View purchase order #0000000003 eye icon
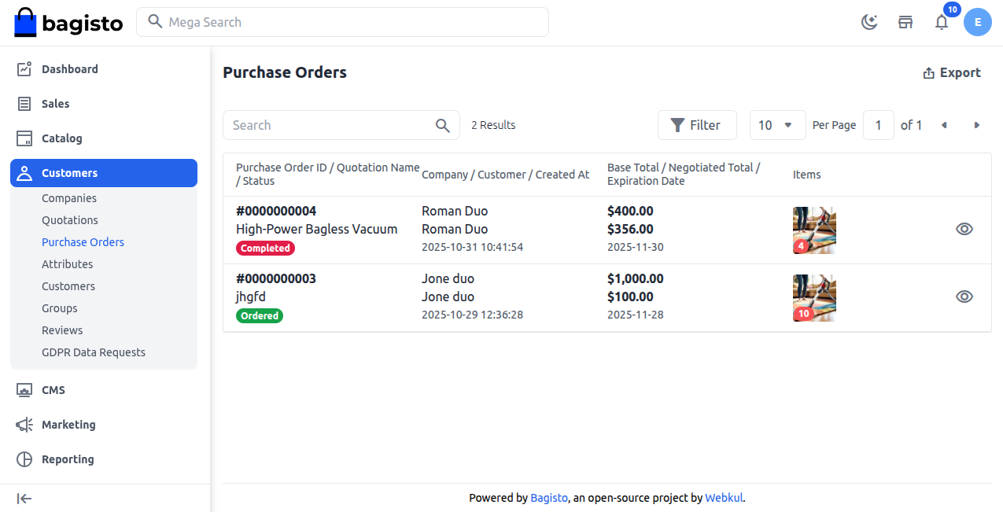The height and width of the screenshot is (512, 1003). [964, 297]
